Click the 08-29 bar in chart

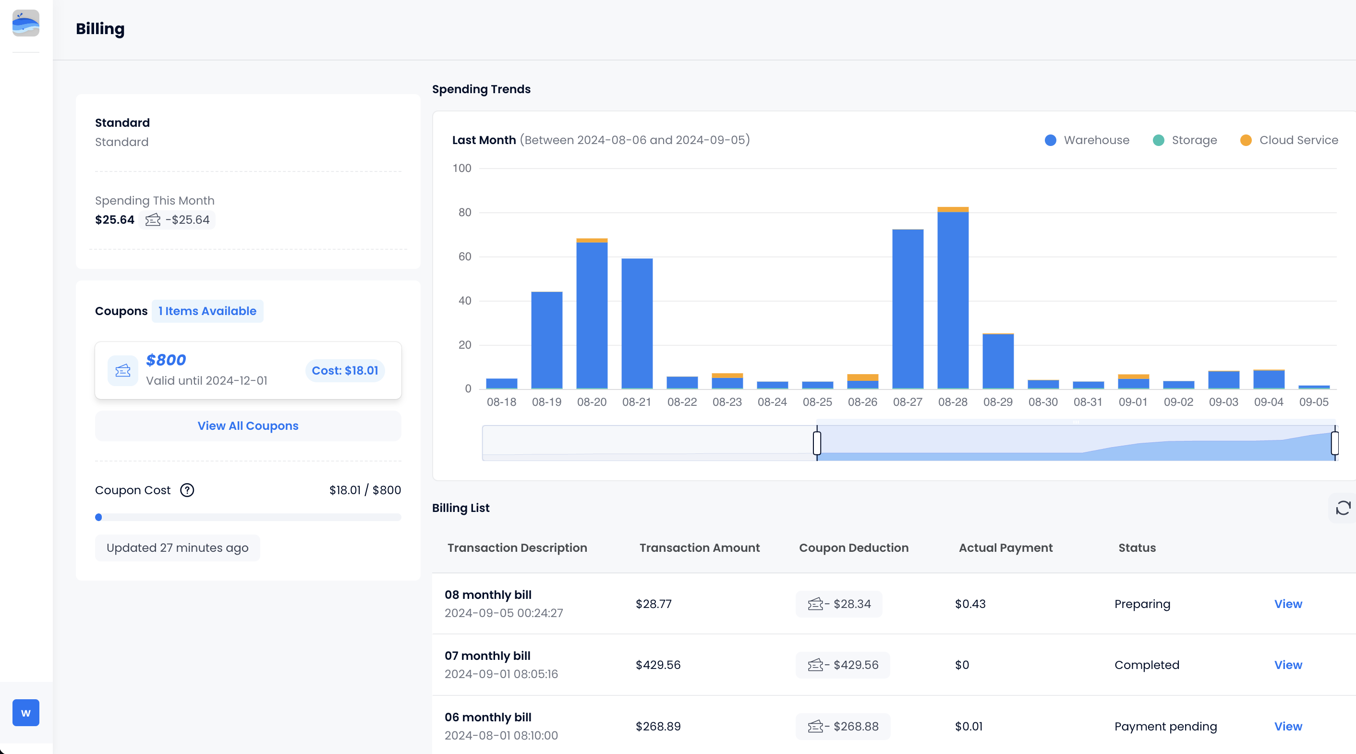pos(998,361)
